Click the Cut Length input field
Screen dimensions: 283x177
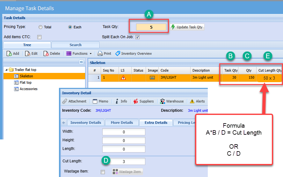[x=124, y=161]
